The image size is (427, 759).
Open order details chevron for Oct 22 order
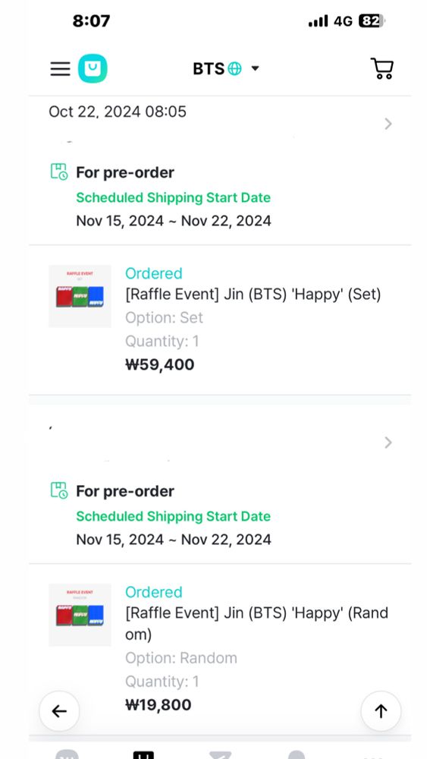(388, 124)
